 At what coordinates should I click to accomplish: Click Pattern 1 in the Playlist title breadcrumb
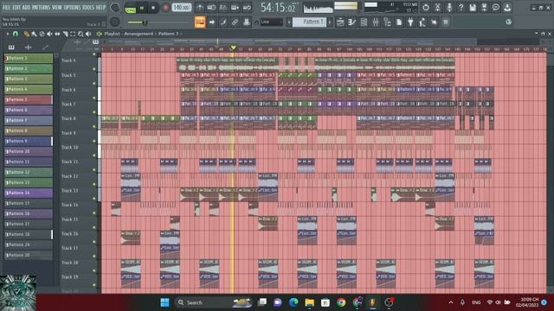click(x=168, y=34)
